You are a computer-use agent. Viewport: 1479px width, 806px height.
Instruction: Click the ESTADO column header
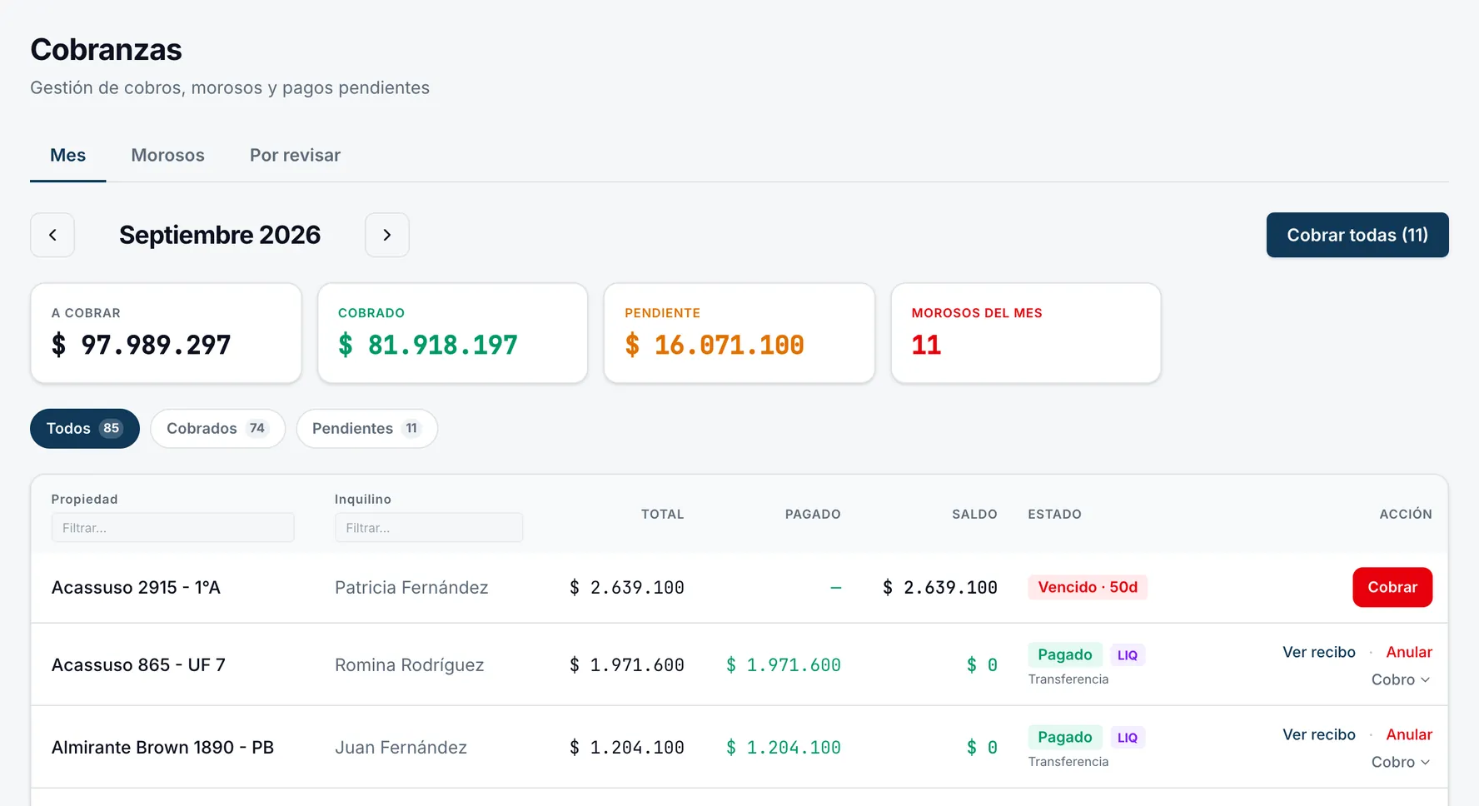(1055, 515)
